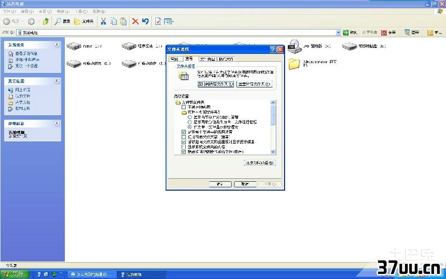The image size is (446, 279).
Task: Open the Search magnifier tool in toolbar
Action: [x=62, y=21]
